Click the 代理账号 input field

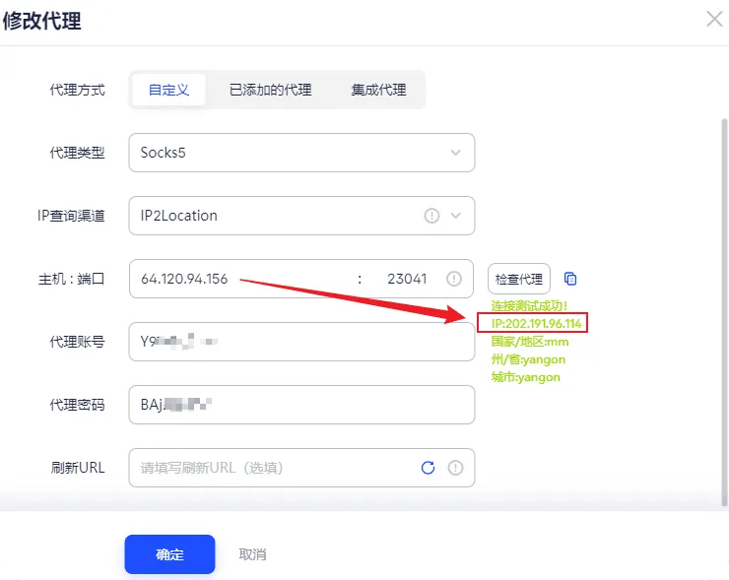coord(301,342)
